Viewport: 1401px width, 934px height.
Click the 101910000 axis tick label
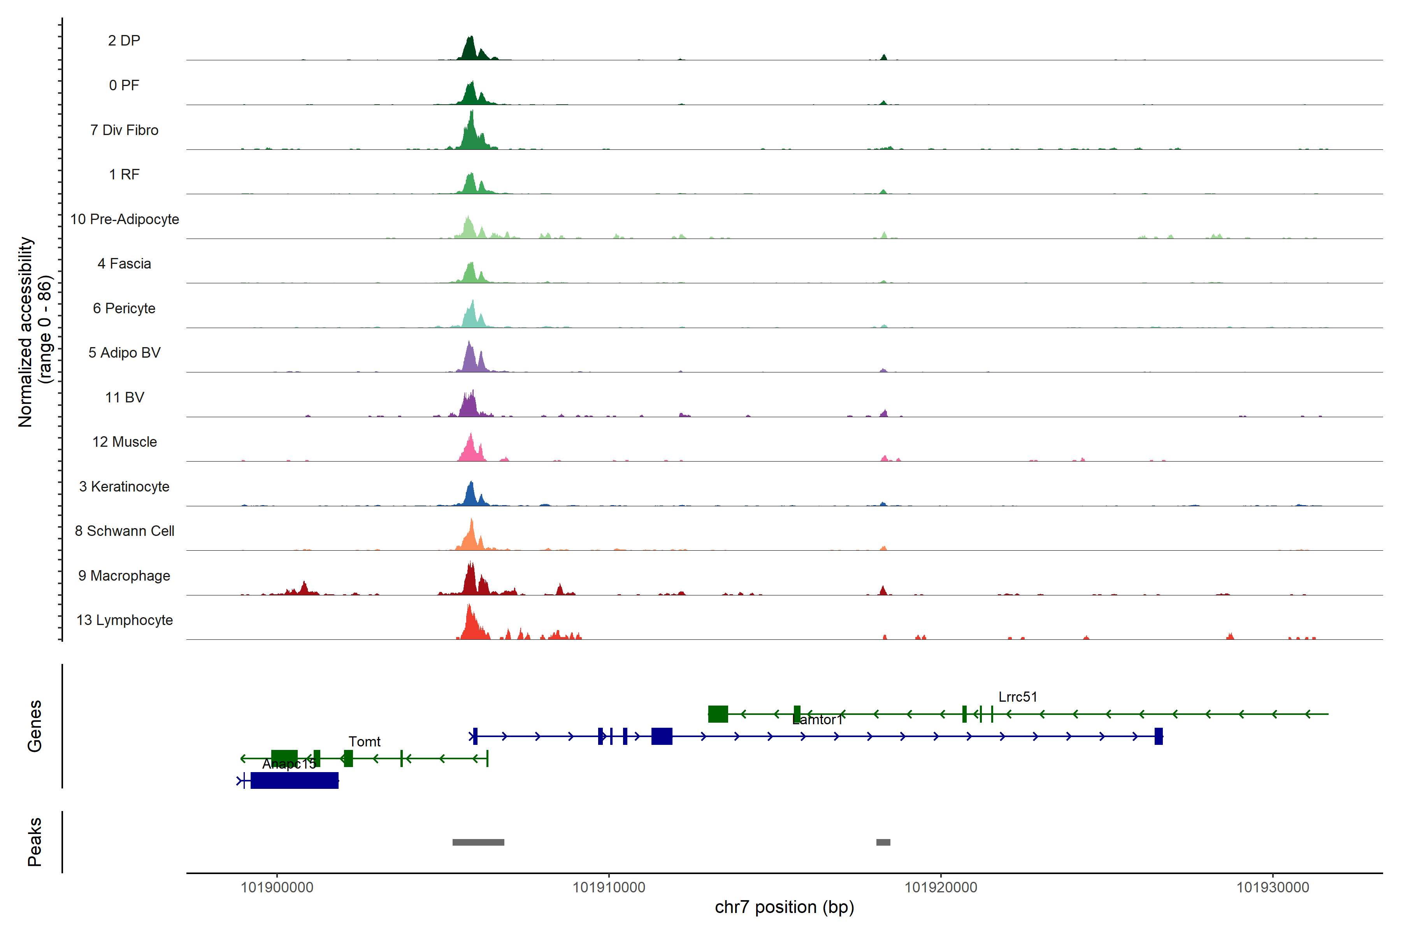pyautogui.click(x=609, y=888)
